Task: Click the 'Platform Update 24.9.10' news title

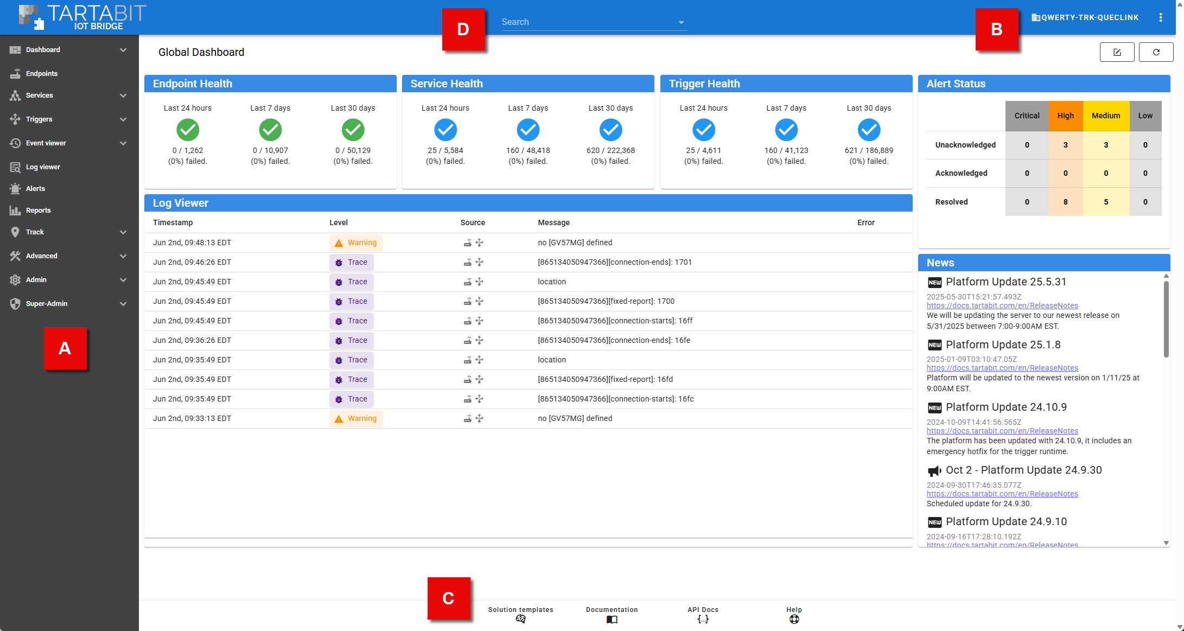Action: tap(1006, 522)
